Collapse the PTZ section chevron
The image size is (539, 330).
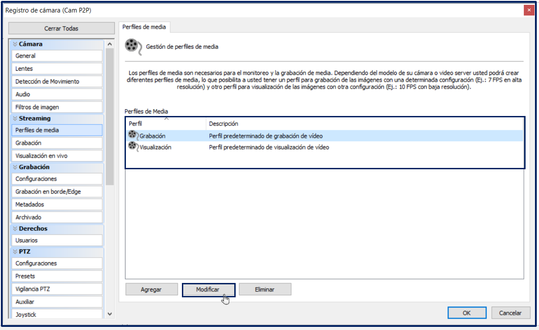[15, 252]
